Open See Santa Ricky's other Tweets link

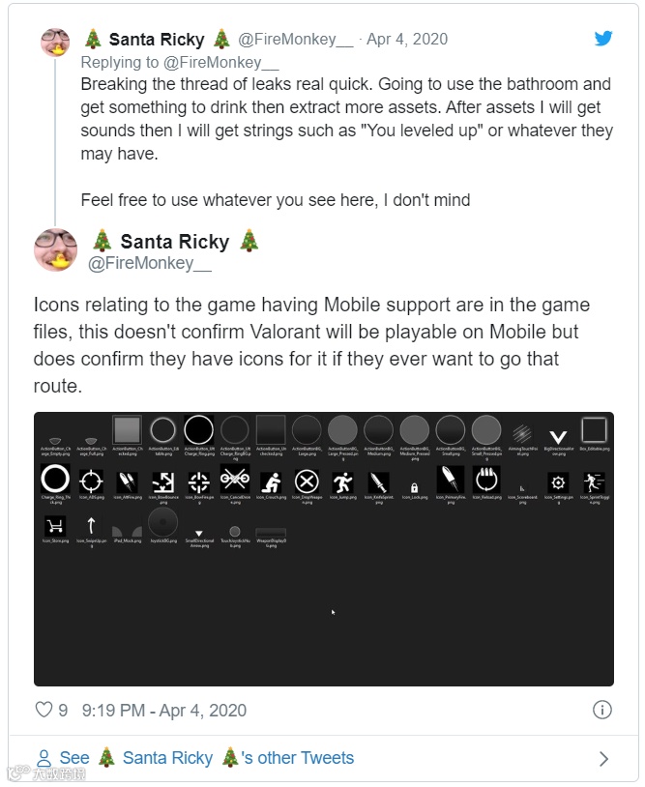click(193, 758)
